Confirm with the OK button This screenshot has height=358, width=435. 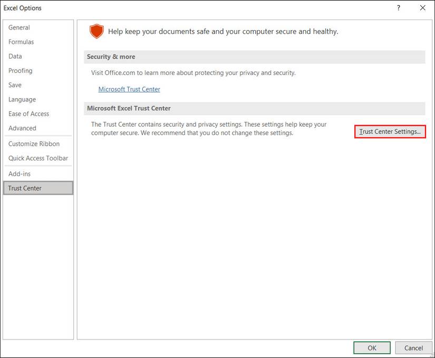click(x=372, y=348)
